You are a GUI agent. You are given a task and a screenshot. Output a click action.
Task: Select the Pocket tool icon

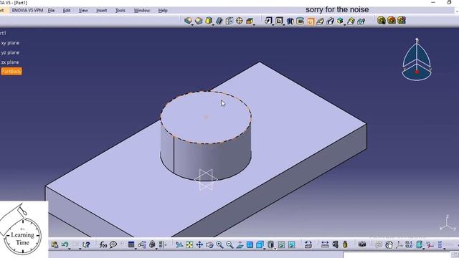199,21
